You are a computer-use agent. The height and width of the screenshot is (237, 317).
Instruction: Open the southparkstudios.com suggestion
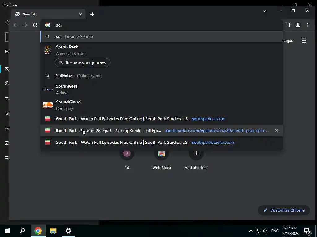coord(162,142)
